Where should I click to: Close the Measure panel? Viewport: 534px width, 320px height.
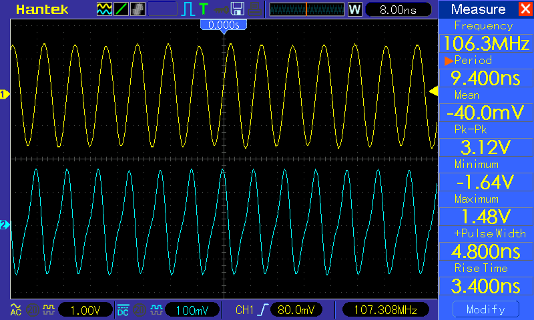[x=525, y=9]
